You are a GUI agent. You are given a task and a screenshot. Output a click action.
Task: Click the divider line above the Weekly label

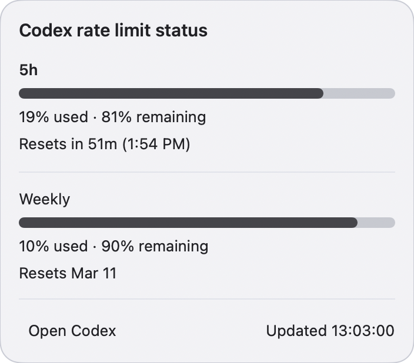click(x=207, y=172)
